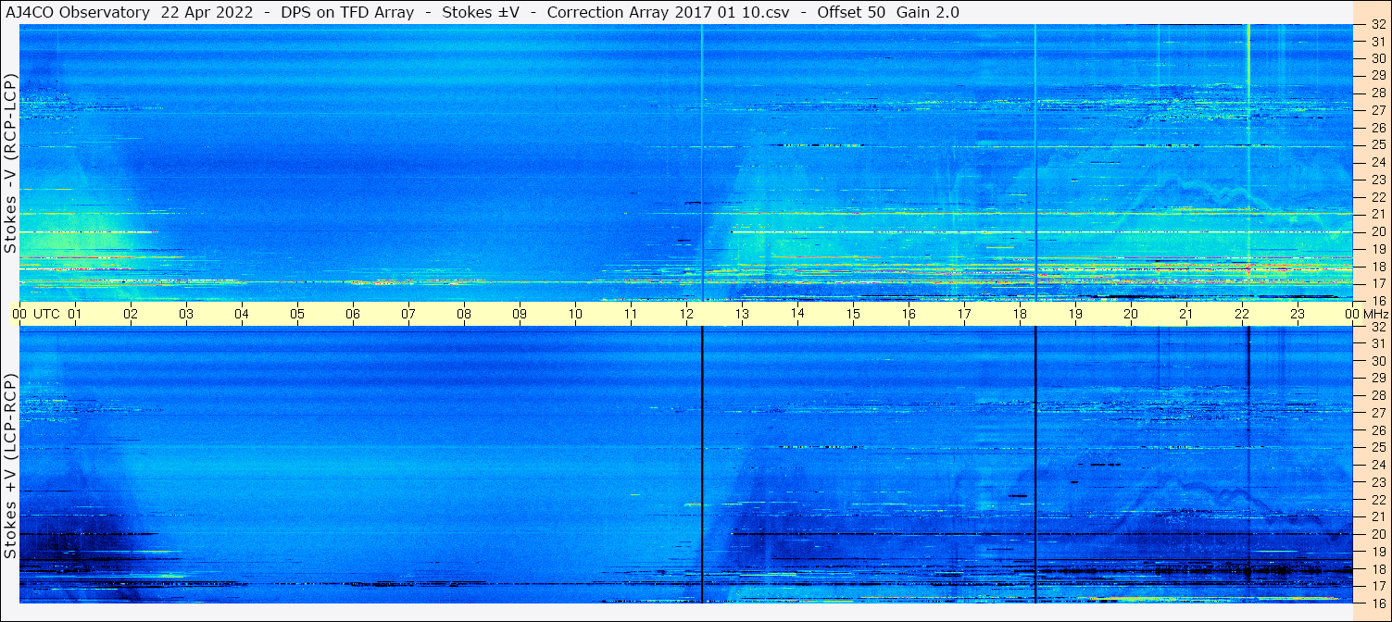1392x622 pixels.
Task: Click the '00 UTC' time axis label
Action: pos(35,314)
